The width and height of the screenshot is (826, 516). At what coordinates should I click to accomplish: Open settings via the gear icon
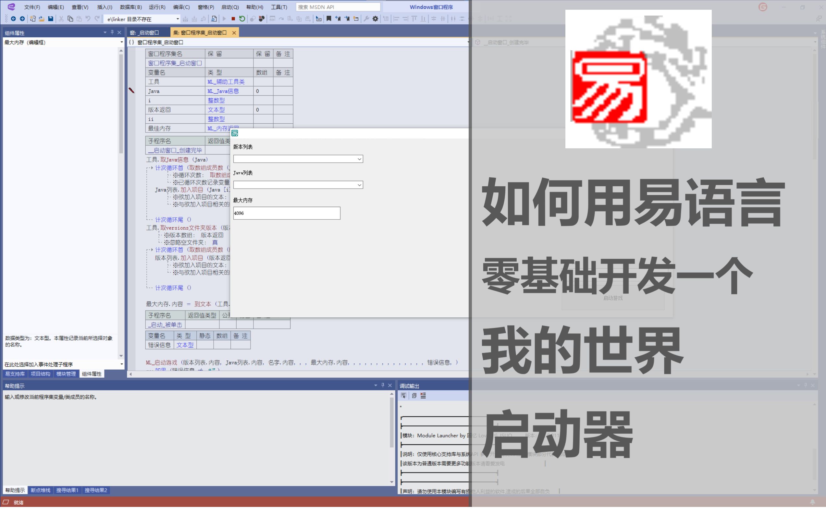tap(375, 19)
